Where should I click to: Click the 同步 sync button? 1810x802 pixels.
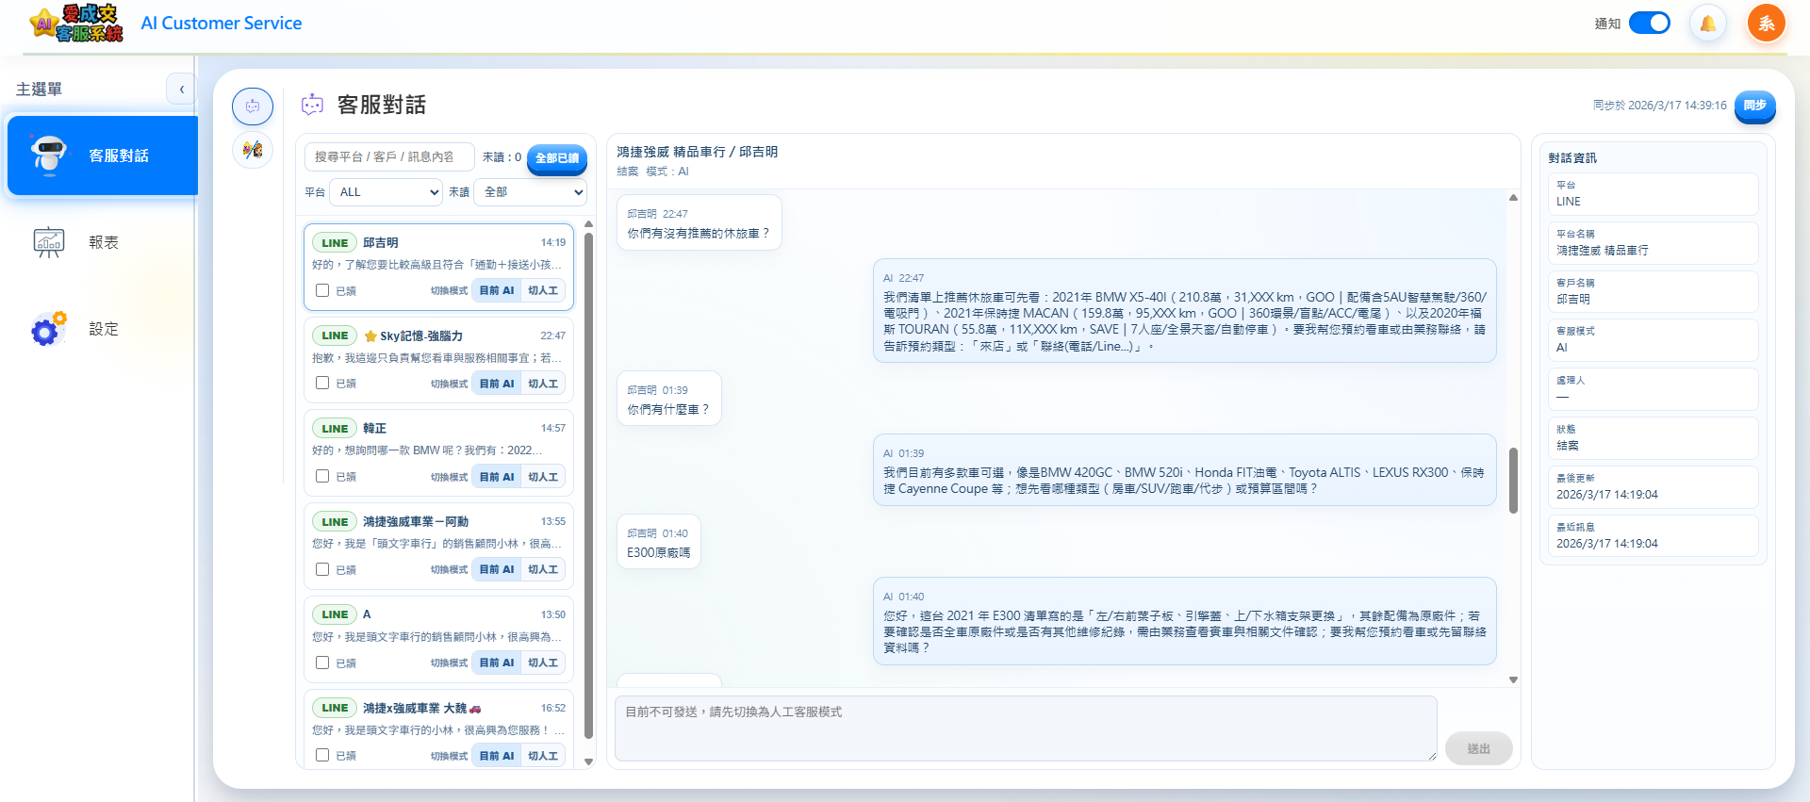tap(1754, 106)
